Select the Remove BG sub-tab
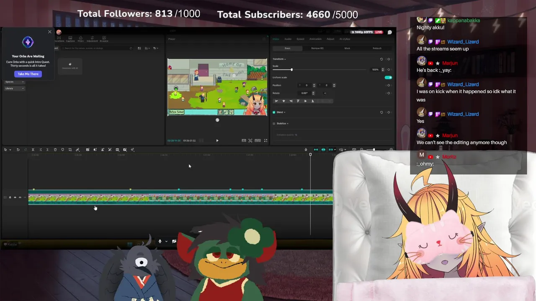 pos(317,48)
